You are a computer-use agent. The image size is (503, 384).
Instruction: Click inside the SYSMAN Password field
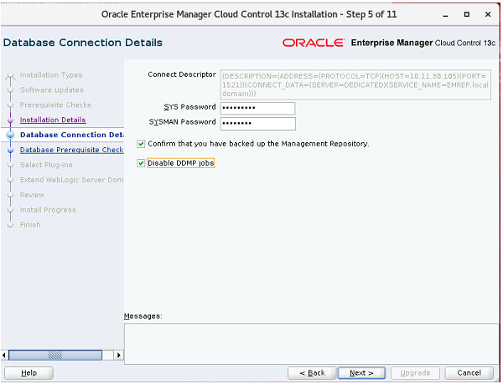click(257, 124)
